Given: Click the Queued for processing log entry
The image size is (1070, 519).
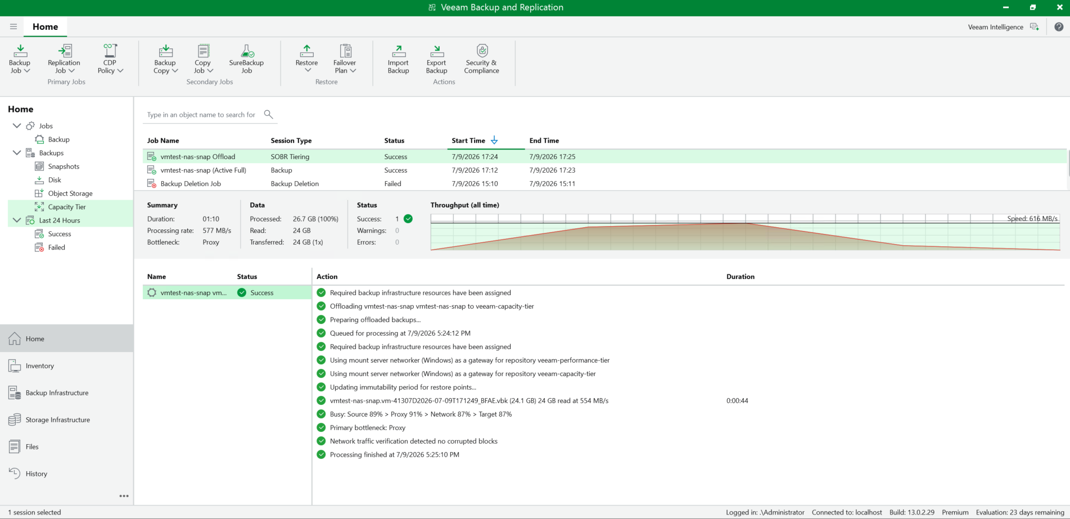Looking at the screenshot, I should coord(400,333).
